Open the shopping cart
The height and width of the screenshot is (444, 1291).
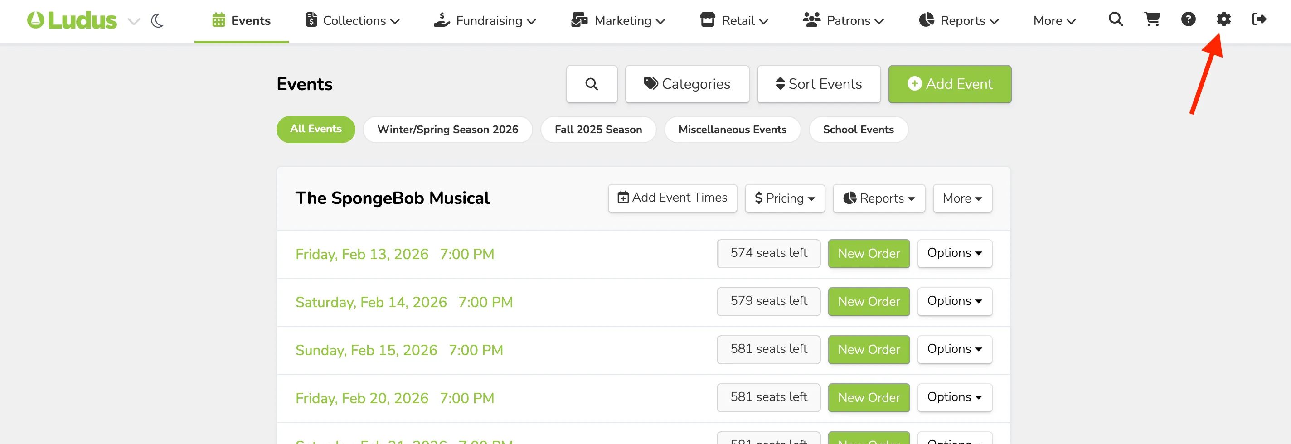pos(1152,19)
